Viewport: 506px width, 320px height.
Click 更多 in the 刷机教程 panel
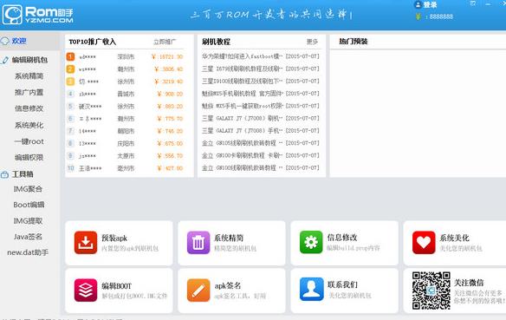coord(312,42)
